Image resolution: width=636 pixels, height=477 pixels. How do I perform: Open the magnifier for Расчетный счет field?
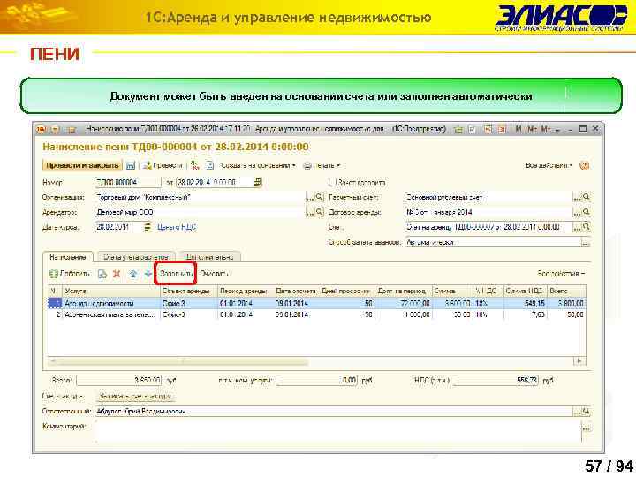tap(587, 197)
